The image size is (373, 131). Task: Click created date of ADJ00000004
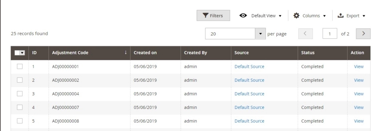coord(145,94)
